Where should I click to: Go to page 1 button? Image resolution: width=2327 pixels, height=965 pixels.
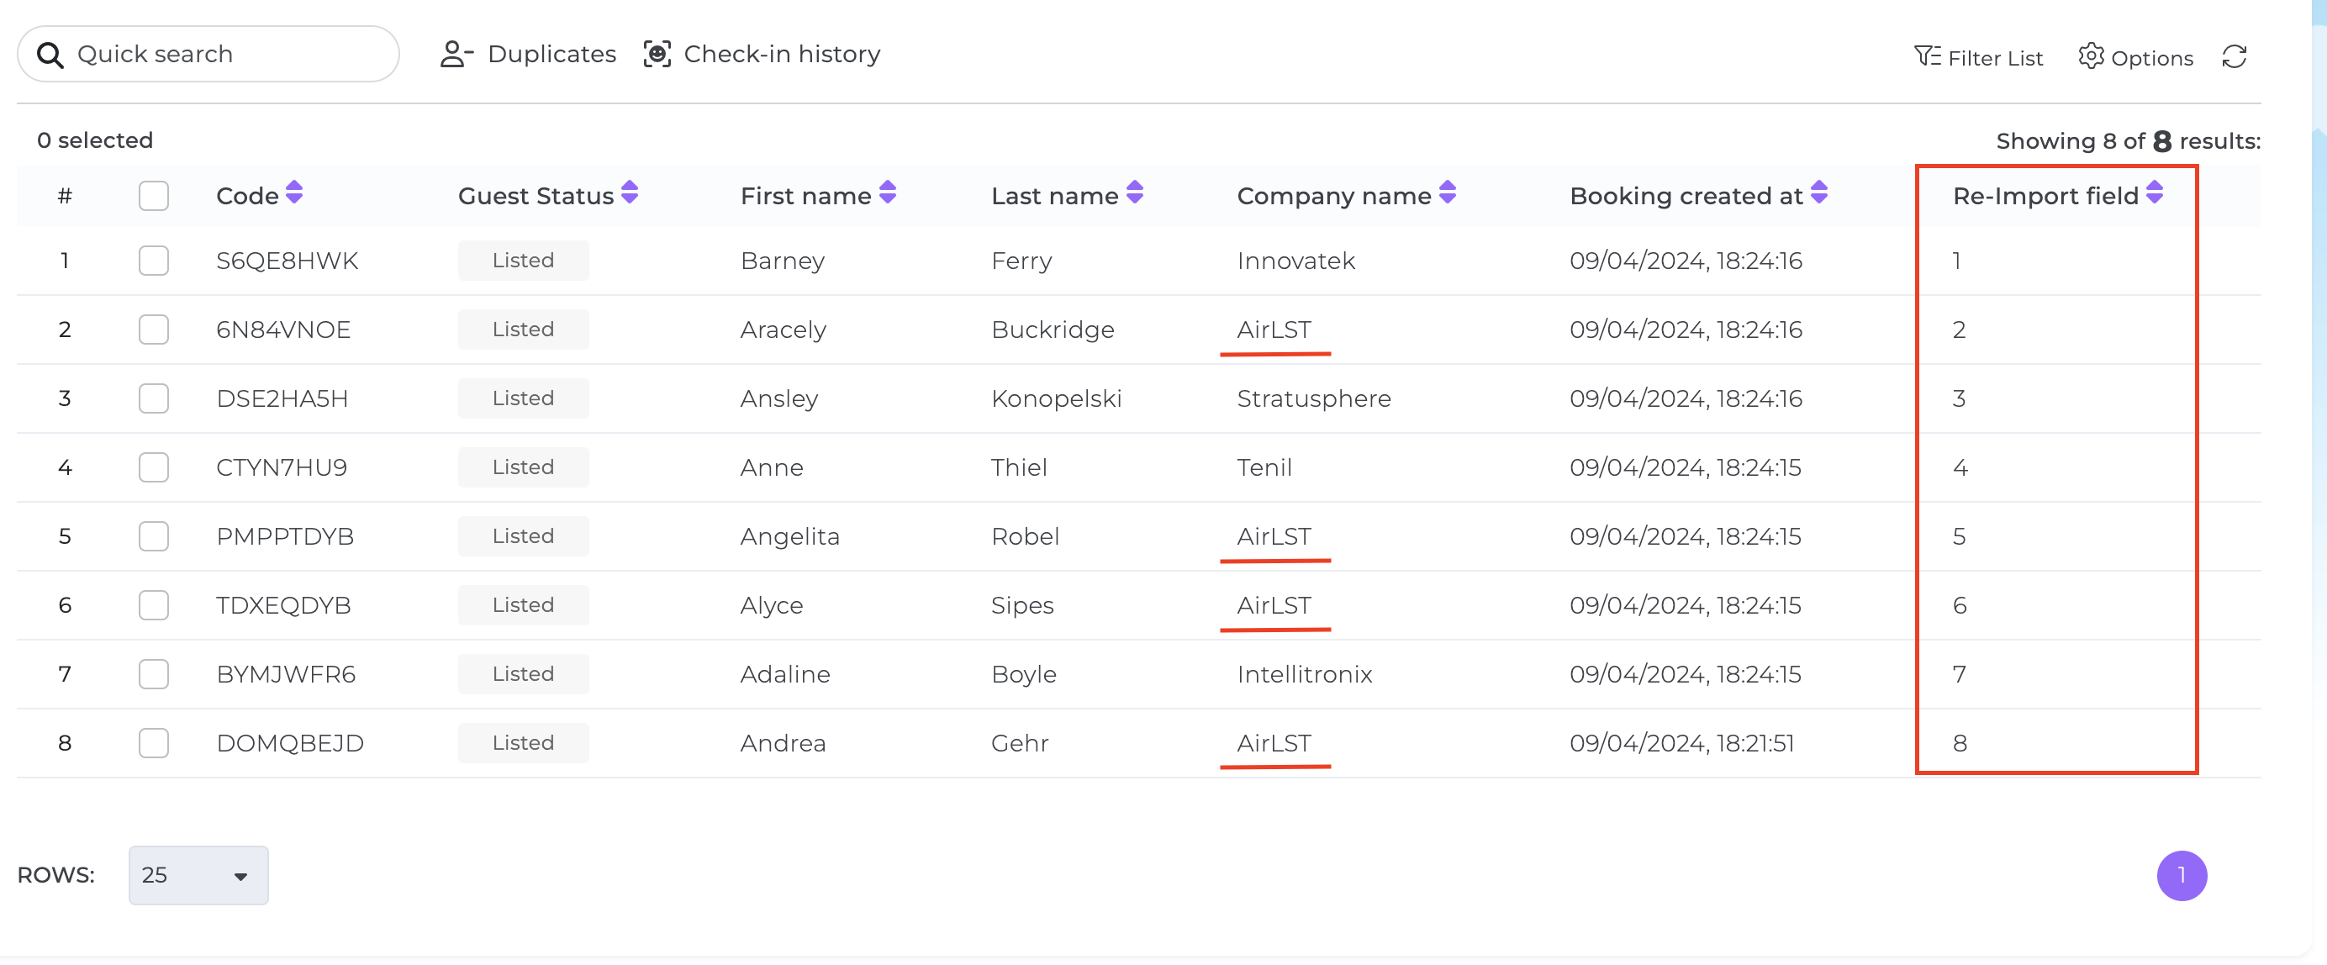click(2182, 876)
